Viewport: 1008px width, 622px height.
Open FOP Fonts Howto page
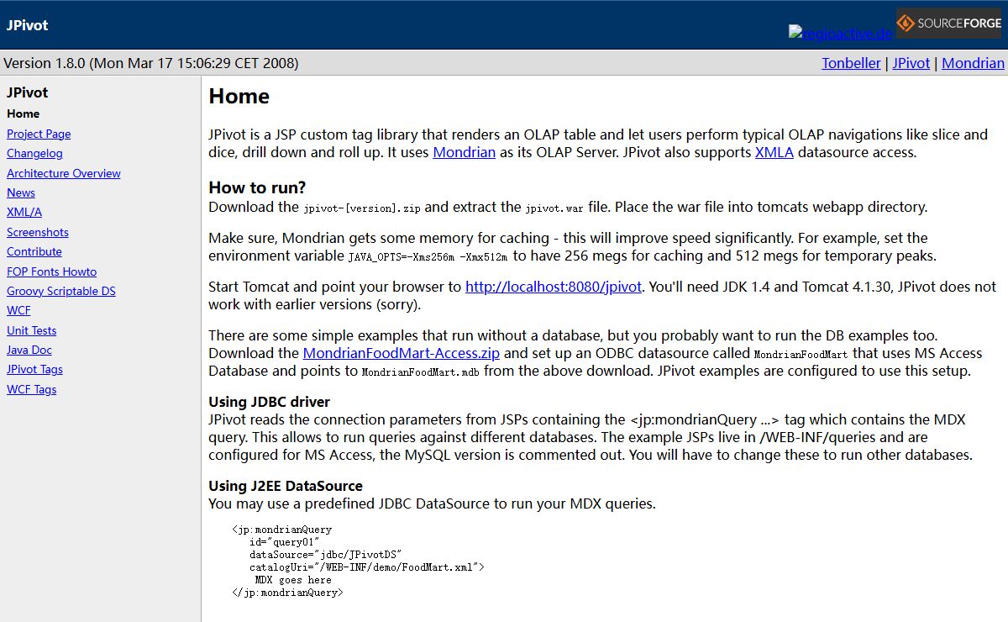point(51,271)
